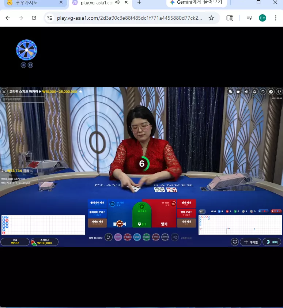Open the Google Lens search icon
Viewport: 283px width, 308px height.
click(230, 18)
